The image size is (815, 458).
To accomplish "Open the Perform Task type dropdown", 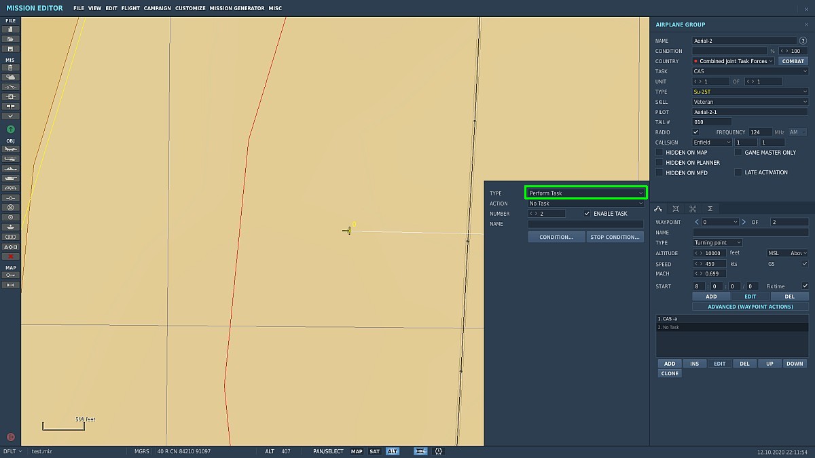I will tap(586, 193).
